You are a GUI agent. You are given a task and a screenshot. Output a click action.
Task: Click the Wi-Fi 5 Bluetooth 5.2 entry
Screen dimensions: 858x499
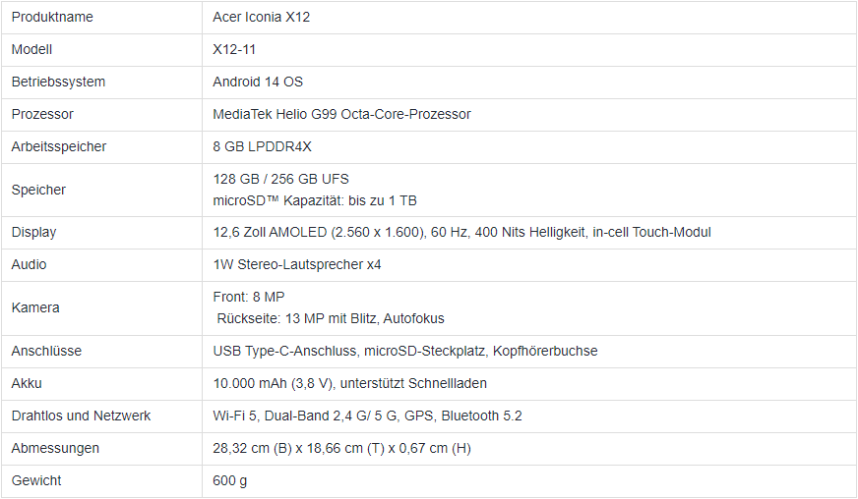click(367, 416)
